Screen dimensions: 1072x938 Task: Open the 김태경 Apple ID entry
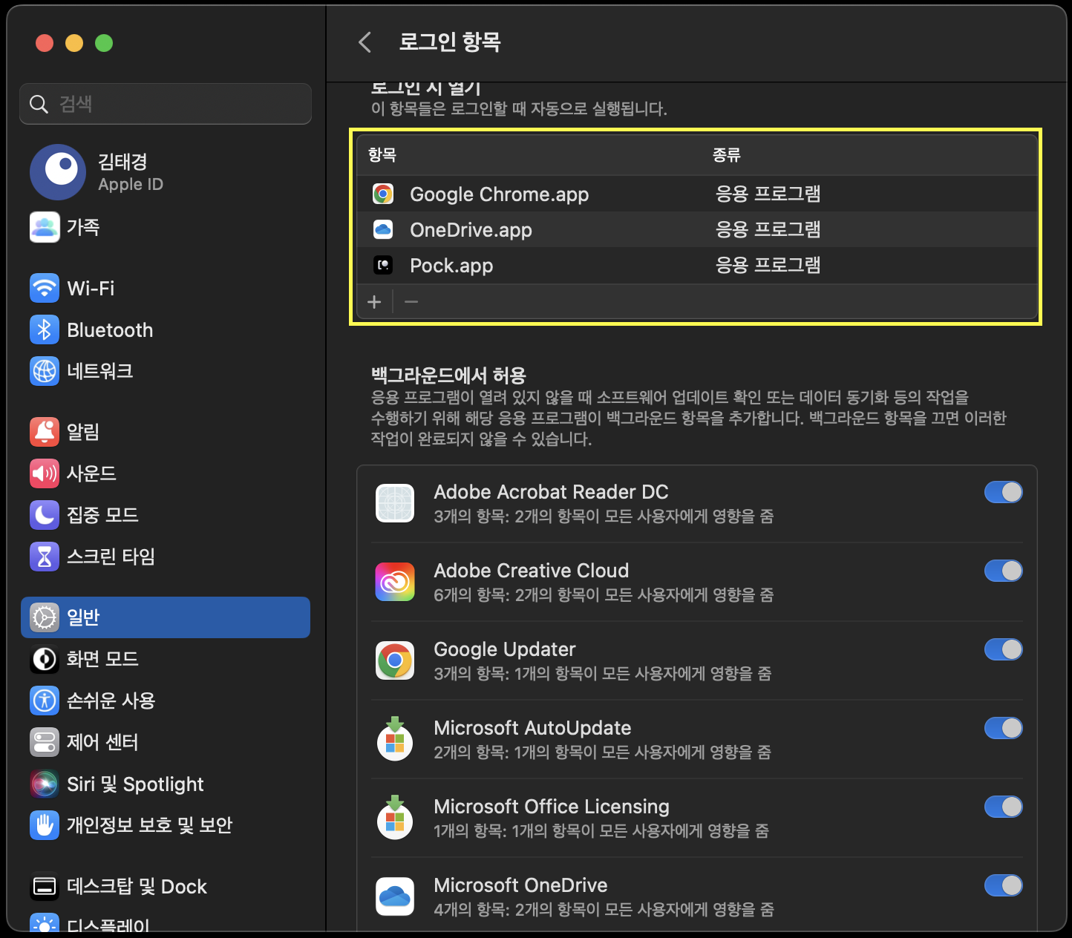coord(166,172)
